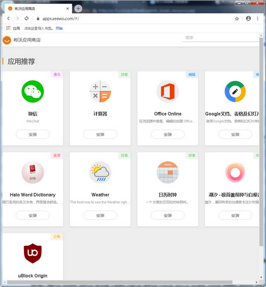Screen dimensions: 266x287
Task: Click the search field in store header
Action: [x=221, y=38]
